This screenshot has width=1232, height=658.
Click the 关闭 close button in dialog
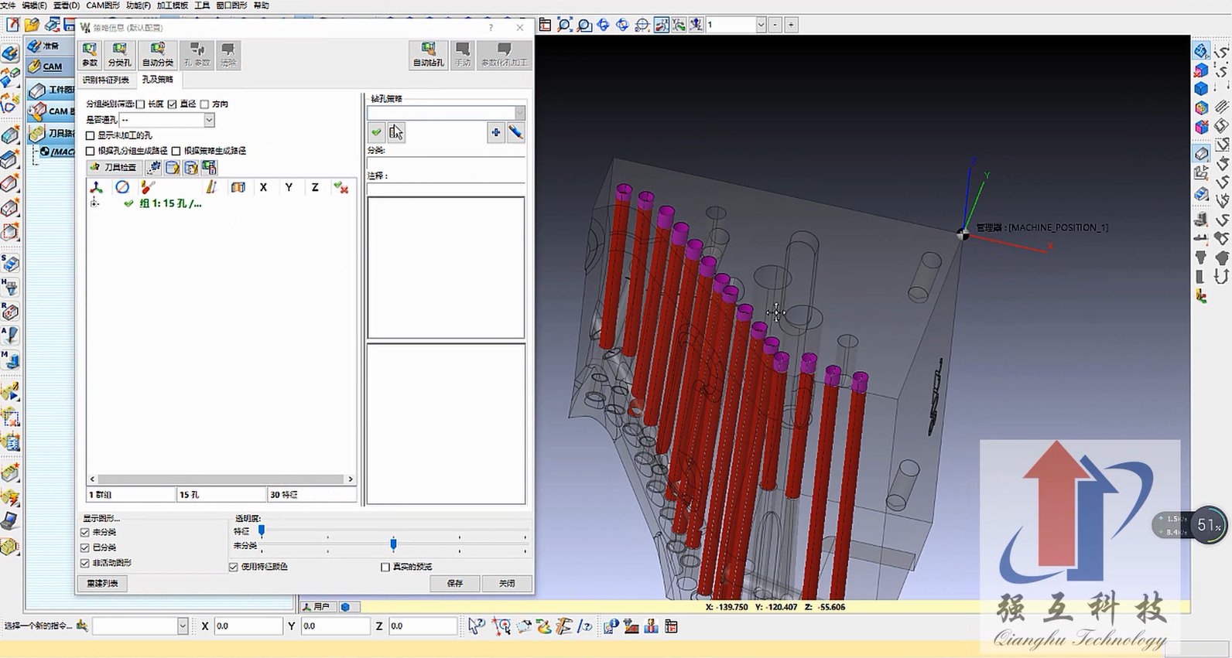coord(507,583)
